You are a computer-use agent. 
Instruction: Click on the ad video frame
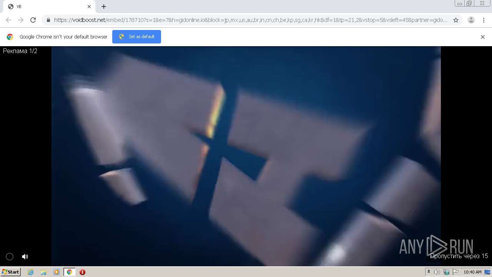tap(246, 156)
